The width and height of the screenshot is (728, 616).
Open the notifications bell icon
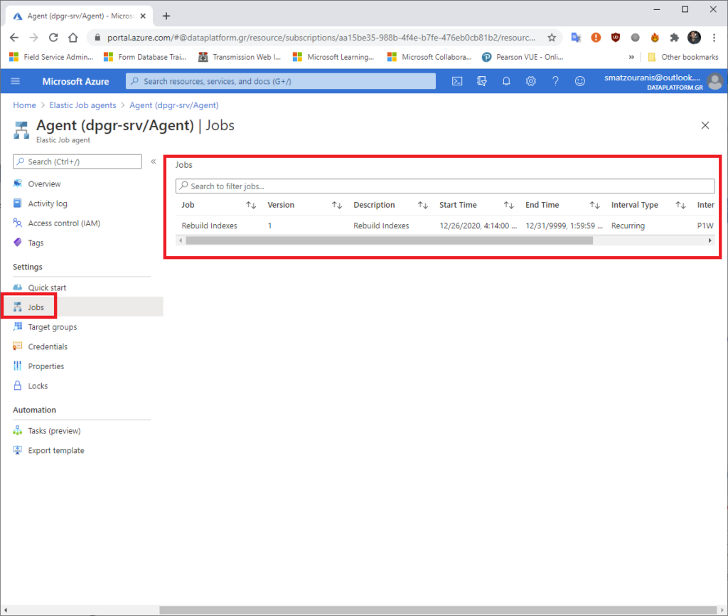506,81
